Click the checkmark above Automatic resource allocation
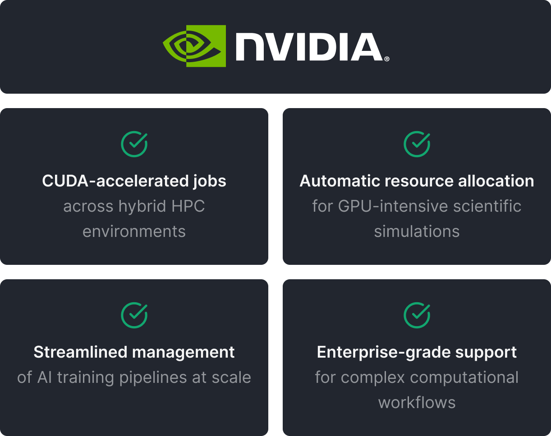Image resolution: width=551 pixels, height=436 pixels. click(x=417, y=144)
